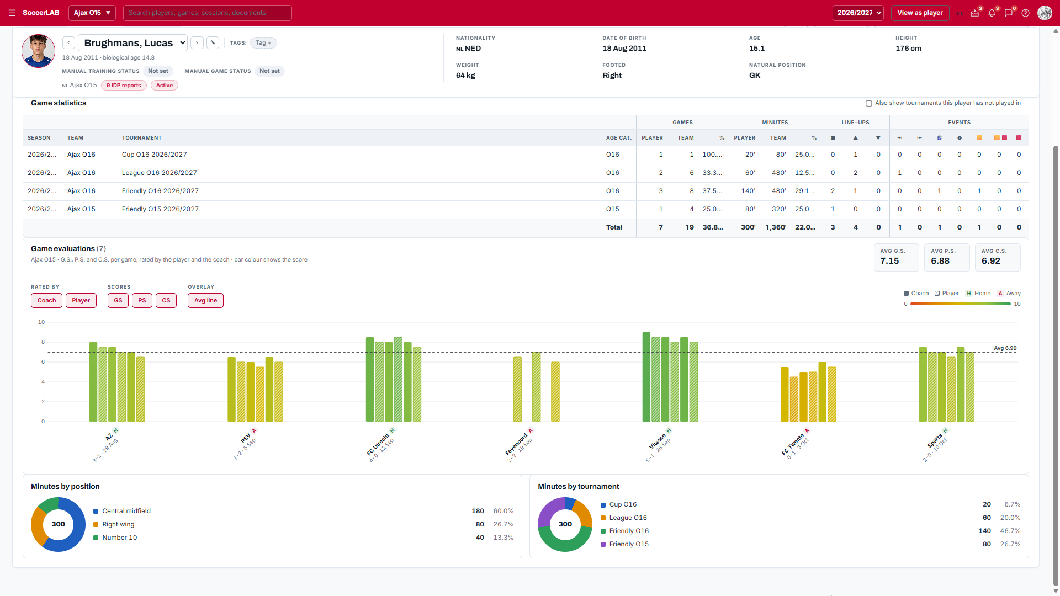Toggle the PS score filter
The height and width of the screenshot is (596, 1060).
(142, 300)
